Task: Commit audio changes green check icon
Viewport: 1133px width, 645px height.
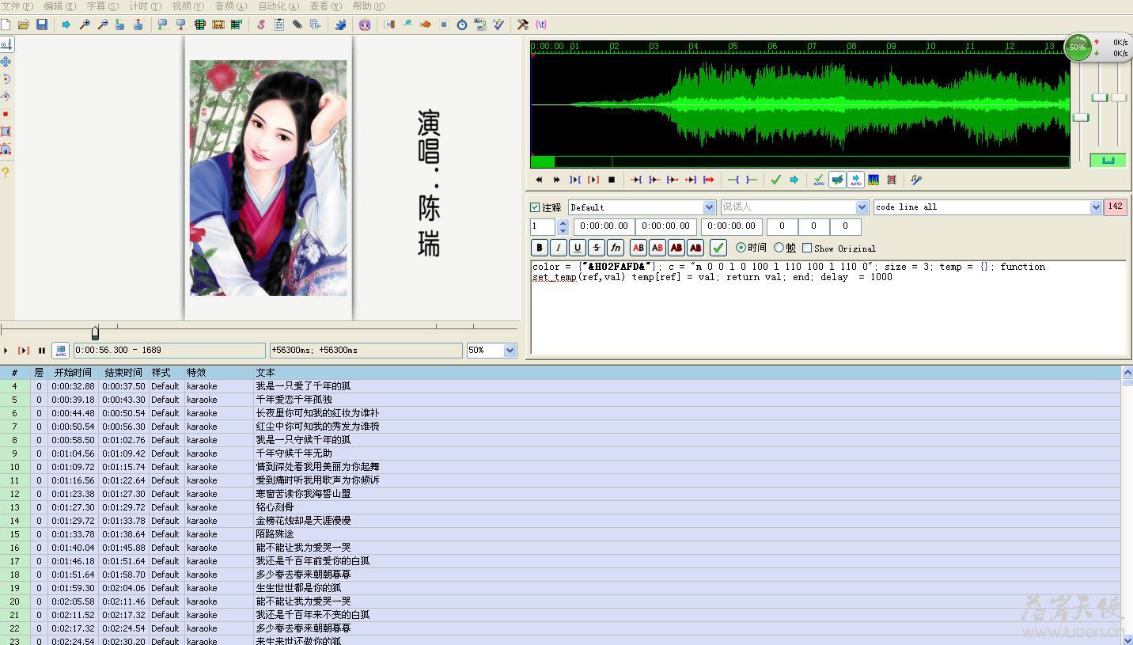Action: (x=775, y=180)
